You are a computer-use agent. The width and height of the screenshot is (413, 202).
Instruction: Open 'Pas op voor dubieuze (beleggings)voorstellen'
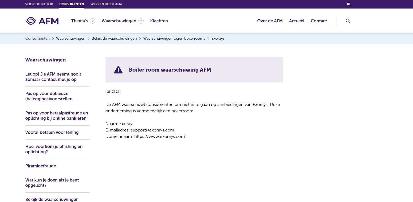[49, 96]
